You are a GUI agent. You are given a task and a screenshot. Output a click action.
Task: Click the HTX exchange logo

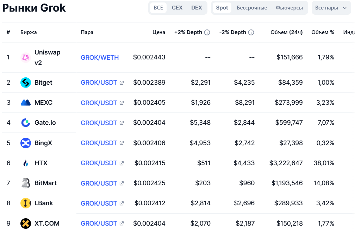[26, 163]
